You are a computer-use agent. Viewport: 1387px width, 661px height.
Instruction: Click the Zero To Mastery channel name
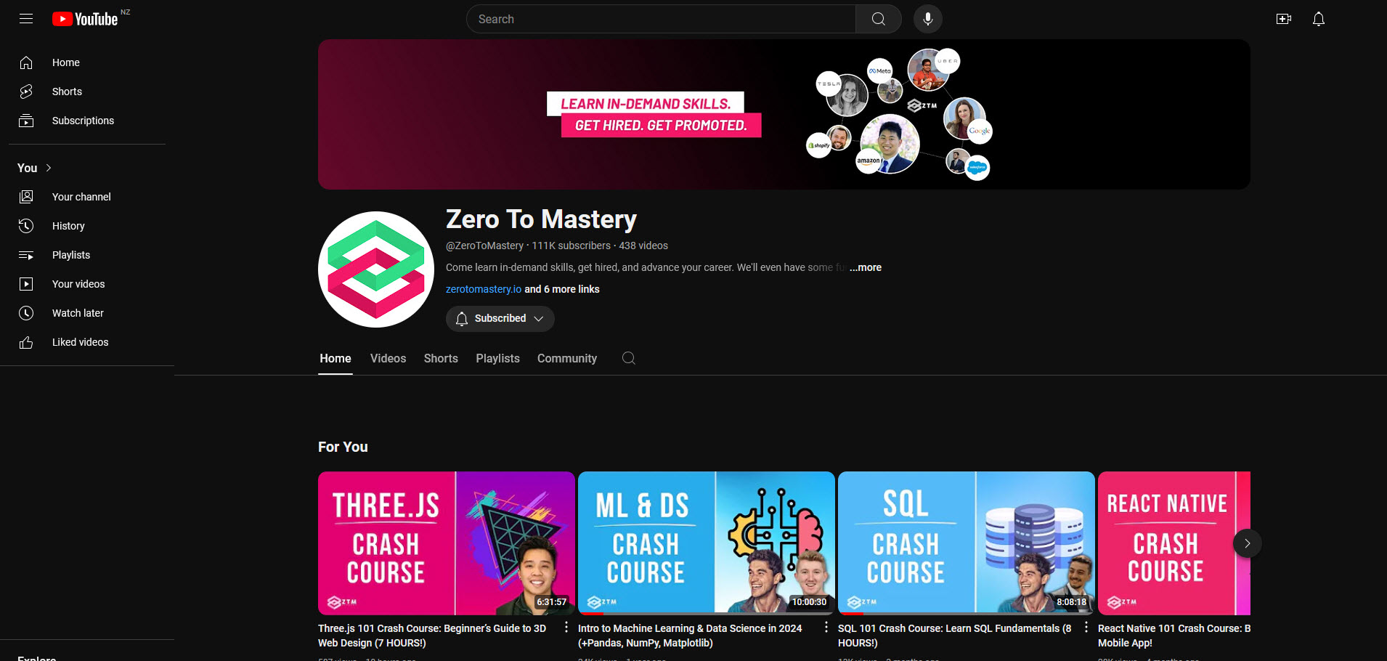541,219
